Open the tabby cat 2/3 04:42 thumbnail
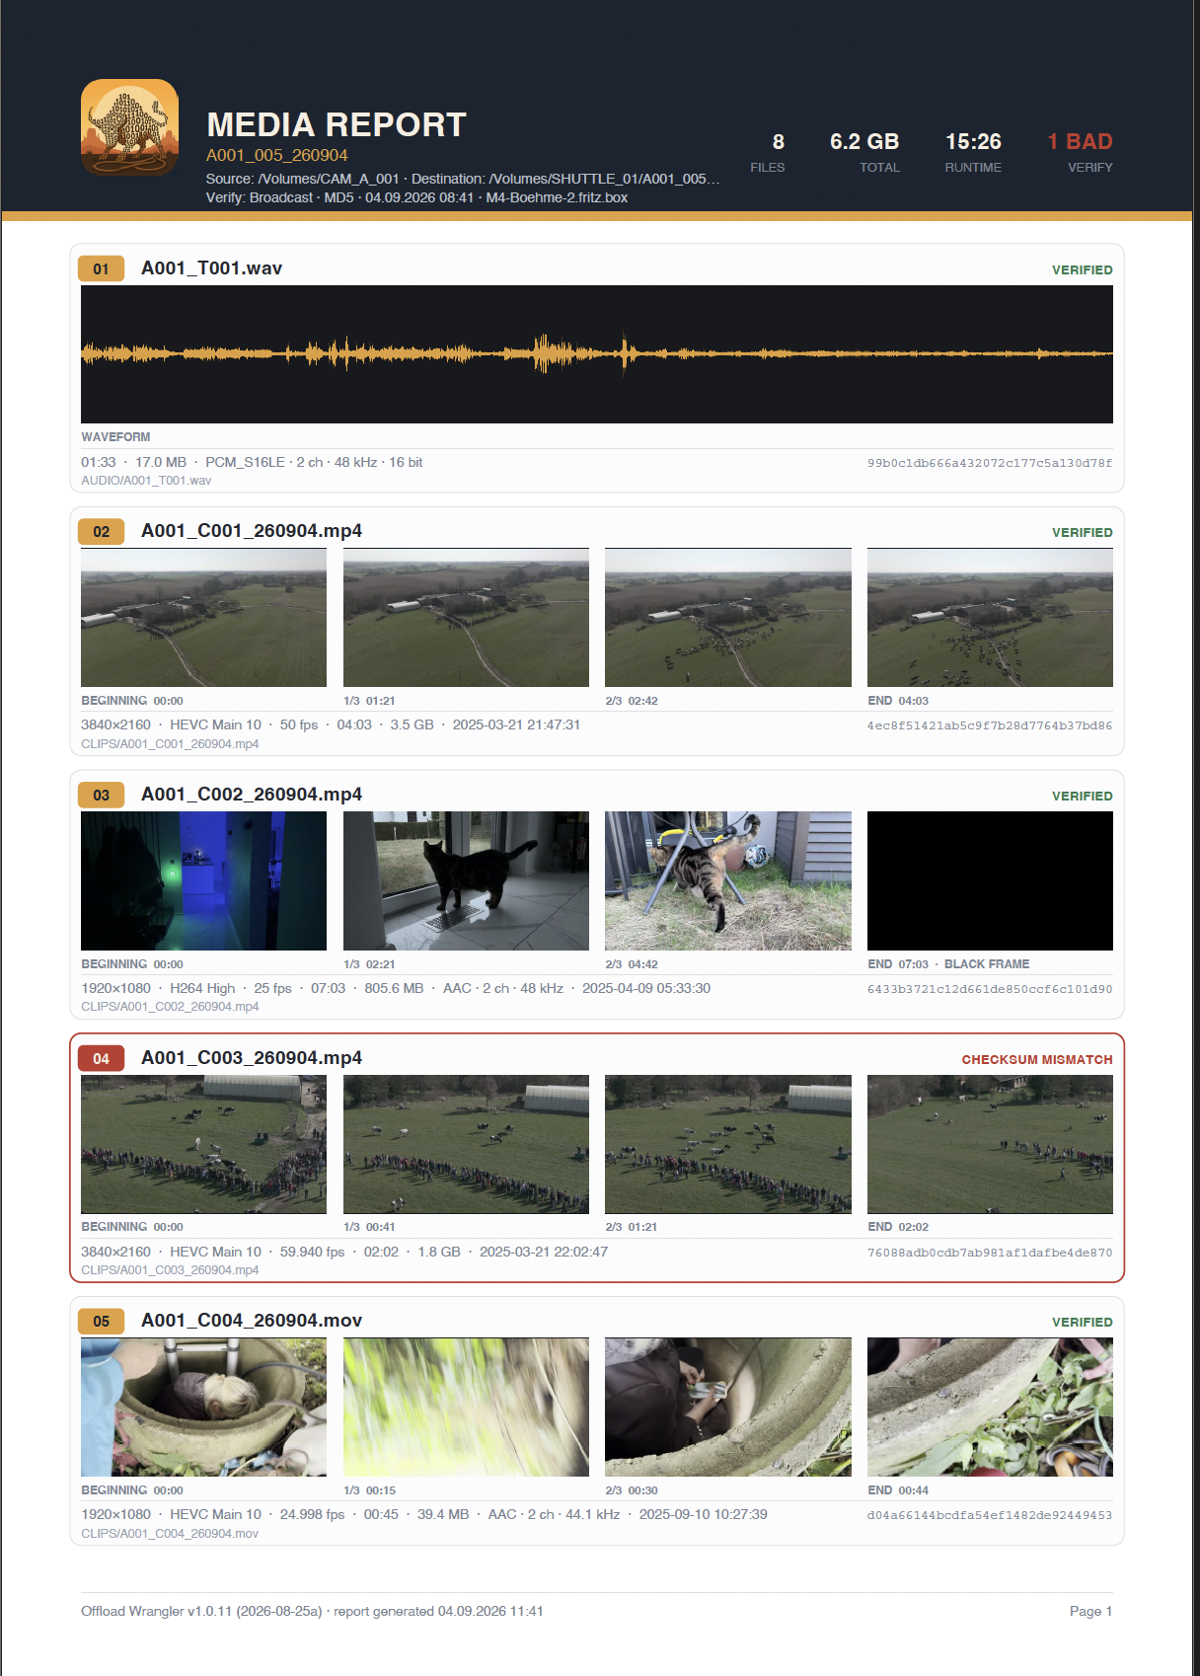The width and height of the screenshot is (1200, 1676). pos(728,881)
